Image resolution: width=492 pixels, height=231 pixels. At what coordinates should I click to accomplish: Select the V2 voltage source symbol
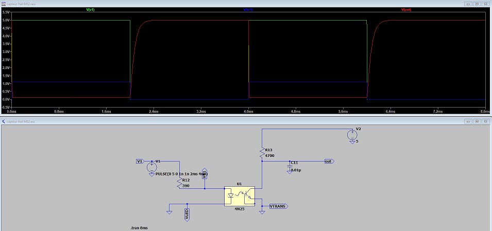click(x=352, y=134)
